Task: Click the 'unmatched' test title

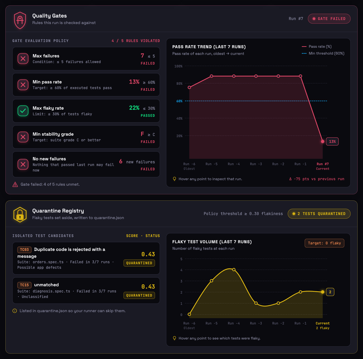Action: point(46,285)
